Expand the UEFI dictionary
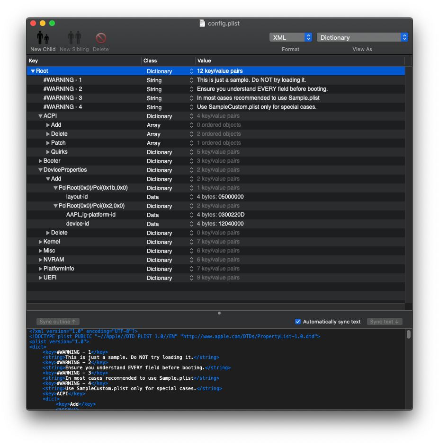The height and width of the screenshot is (445, 439). [x=40, y=278]
